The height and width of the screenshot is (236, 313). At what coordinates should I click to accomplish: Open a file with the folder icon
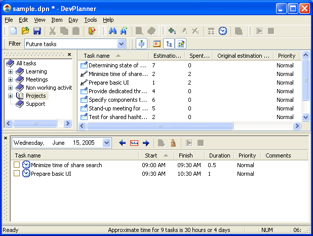(x=25, y=31)
